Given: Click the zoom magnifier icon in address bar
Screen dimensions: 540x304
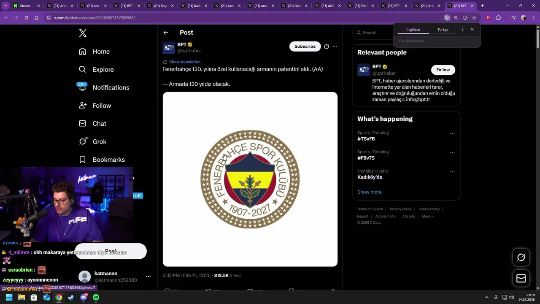Looking at the screenshot, I should (456, 18).
